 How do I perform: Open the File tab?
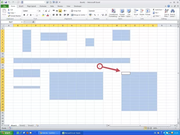pyautogui.click(x=5, y=6)
